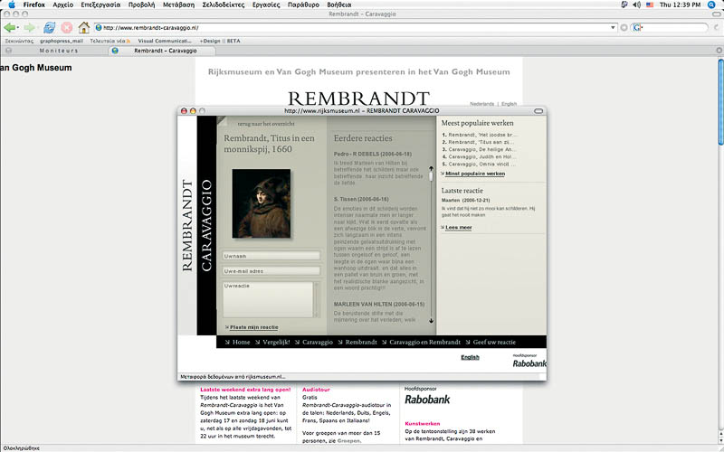Click the 'Plaats mijn reactie' button
Image resolution: width=724 pixels, height=452 pixels.
[253, 327]
